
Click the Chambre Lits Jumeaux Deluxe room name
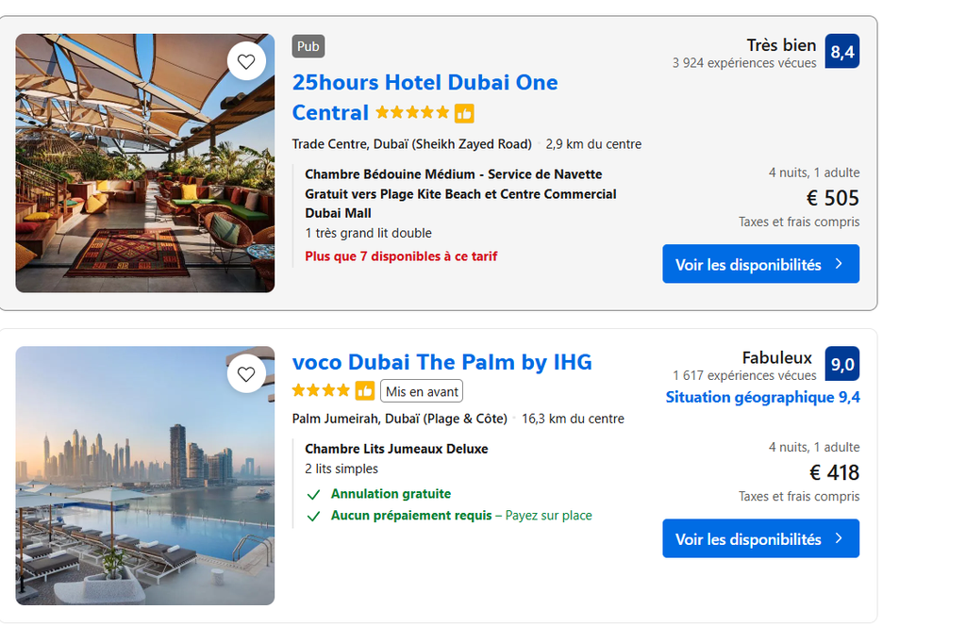(x=396, y=449)
